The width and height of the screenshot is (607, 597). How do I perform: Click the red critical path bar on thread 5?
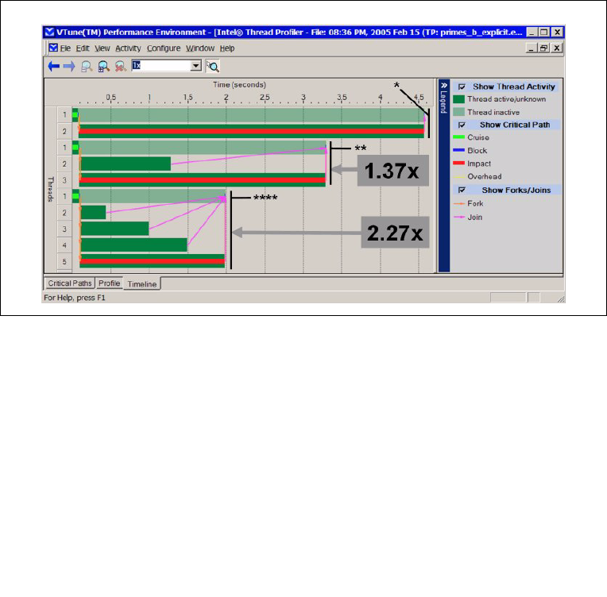(x=152, y=261)
